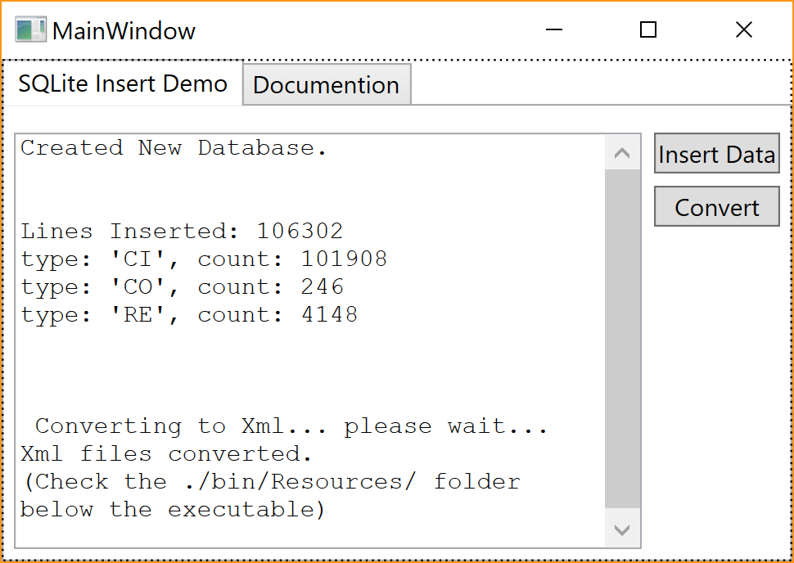Viewport: 794px width, 563px height.
Task: Click the 'Converting to Xml' status line
Action: click(x=285, y=426)
